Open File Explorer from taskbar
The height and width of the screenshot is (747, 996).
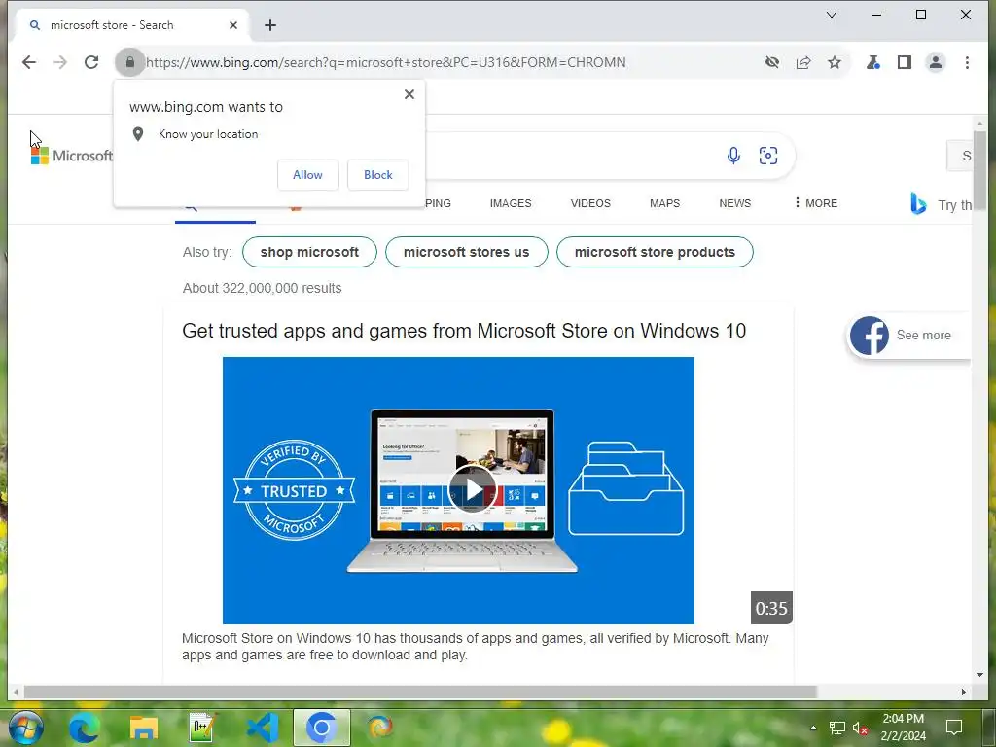pos(144,728)
